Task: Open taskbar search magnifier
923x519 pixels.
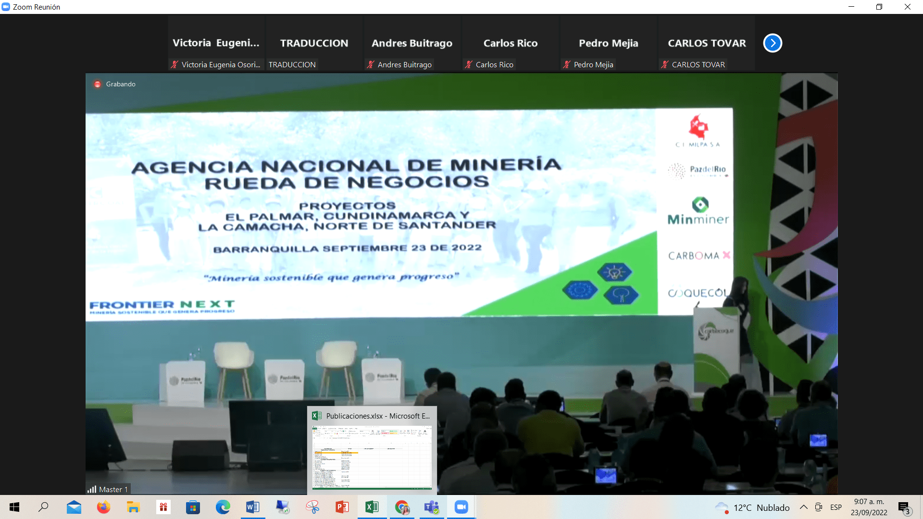Action: (43, 507)
